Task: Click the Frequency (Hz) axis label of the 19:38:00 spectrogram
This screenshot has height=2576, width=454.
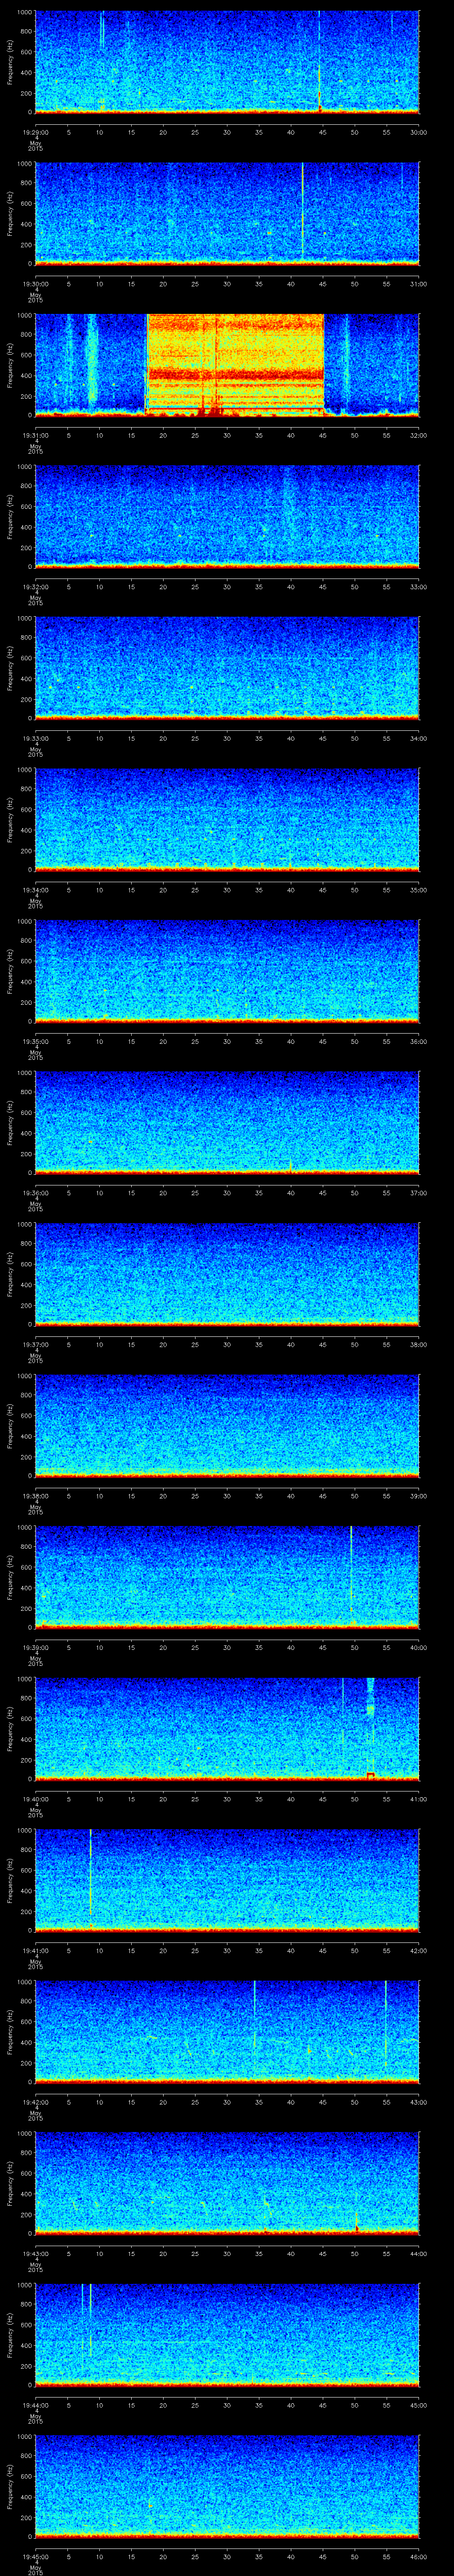Action: [x=10, y=1425]
